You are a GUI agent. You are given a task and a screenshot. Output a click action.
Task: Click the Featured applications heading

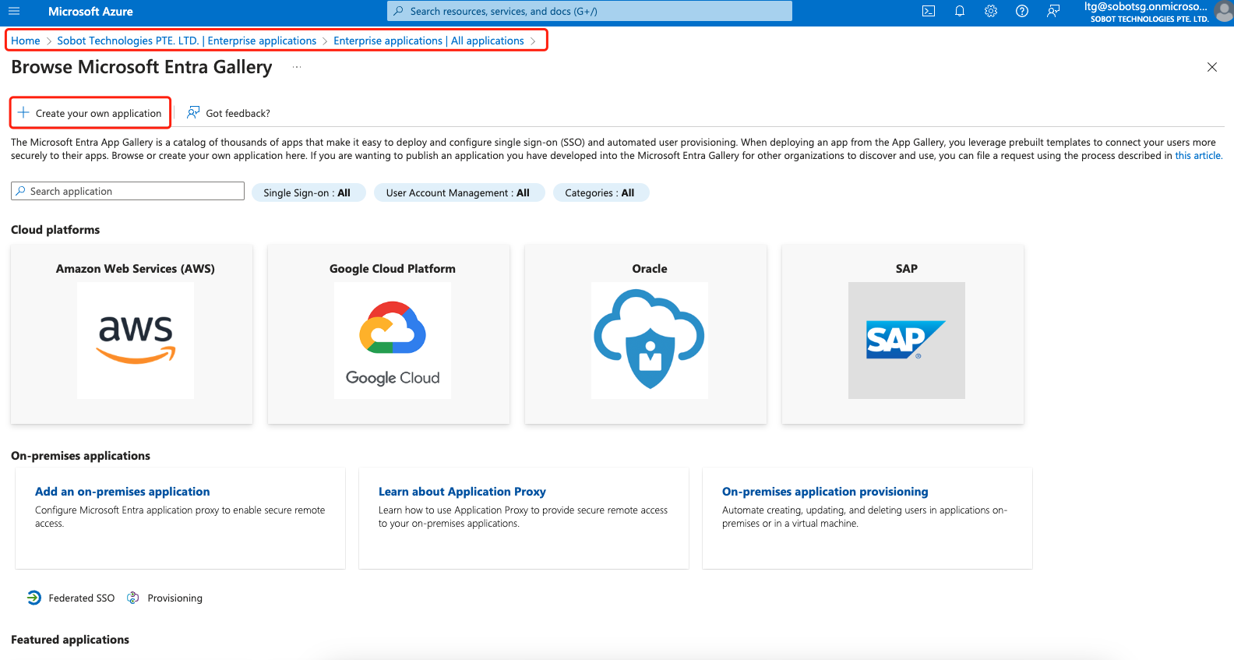pyautogui.click(x=70, y=640)
